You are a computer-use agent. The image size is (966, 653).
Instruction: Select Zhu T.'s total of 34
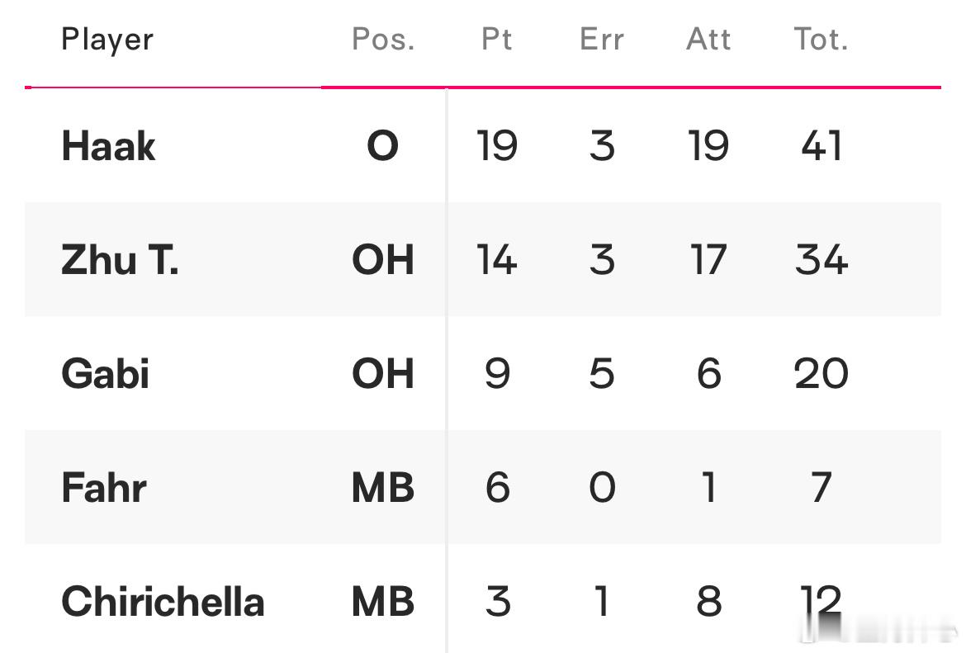coord(822,259)
